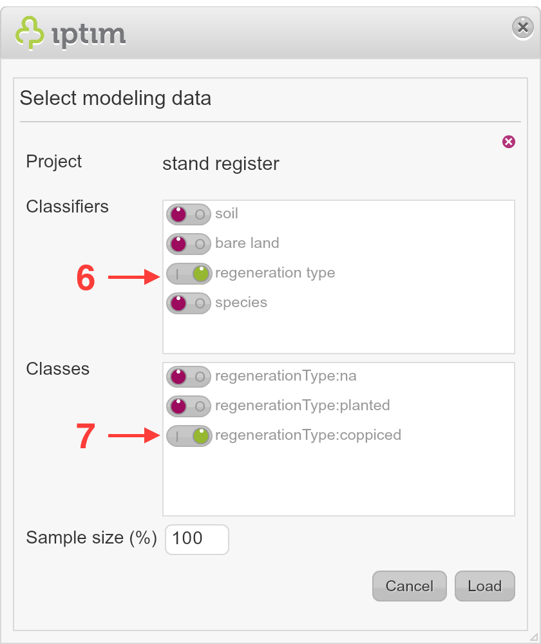This screenshot has height=644, width=541.
Task: Click the magenta clear project icon
Action: tap(509, 142)
